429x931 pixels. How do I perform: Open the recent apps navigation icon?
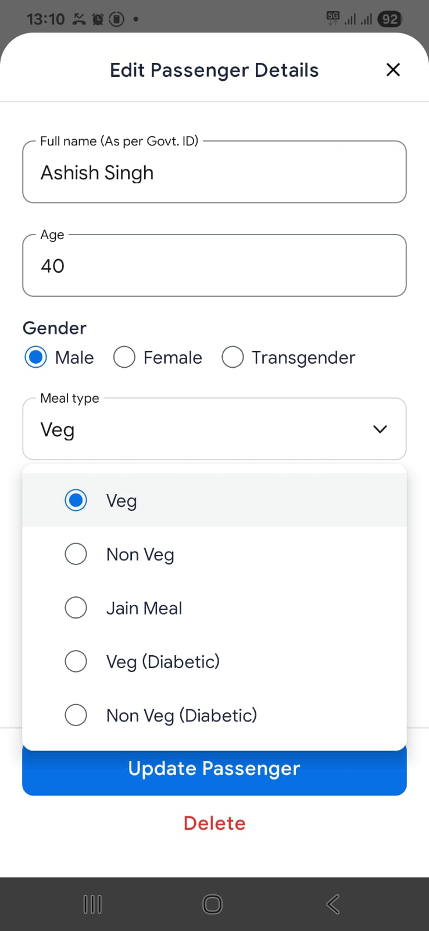click(x=92, y=904)
